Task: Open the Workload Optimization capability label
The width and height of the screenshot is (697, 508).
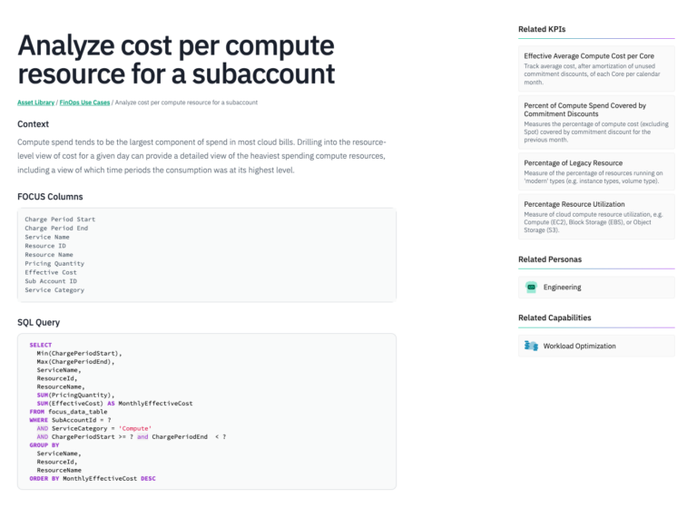Action: coord(579,346)
